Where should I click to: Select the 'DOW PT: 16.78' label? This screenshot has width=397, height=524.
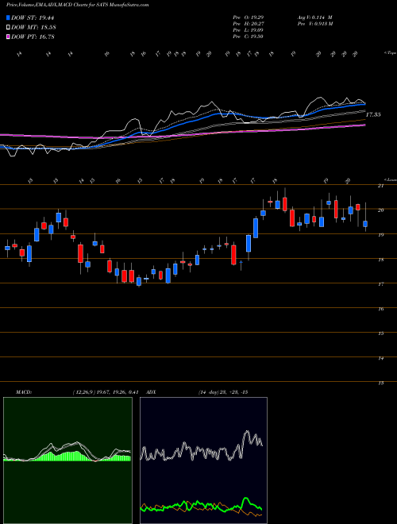(x=33, y=37)
